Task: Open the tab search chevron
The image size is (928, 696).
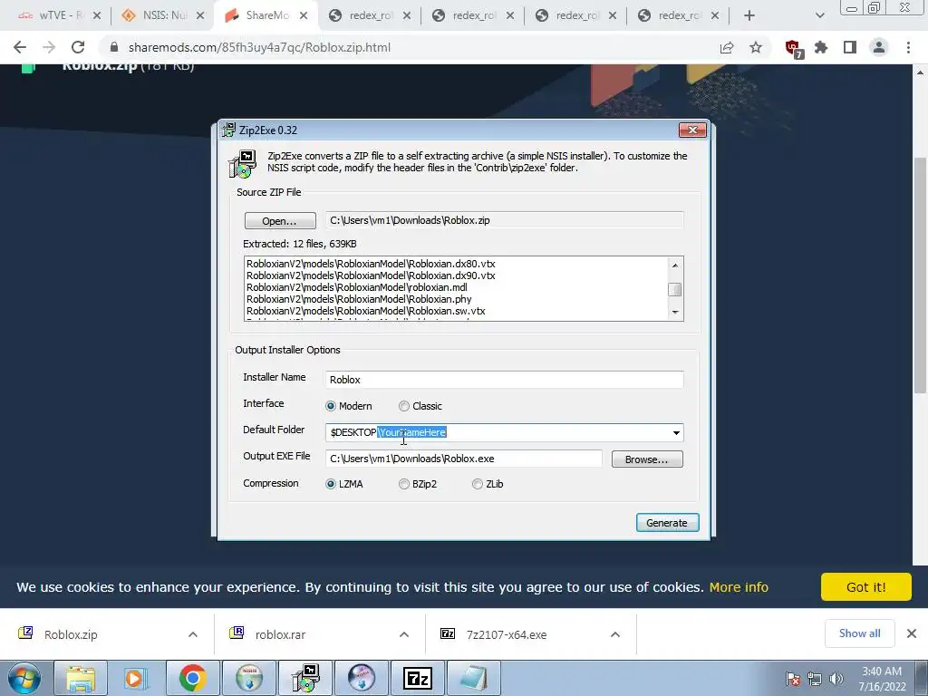Action: (819, 15)
